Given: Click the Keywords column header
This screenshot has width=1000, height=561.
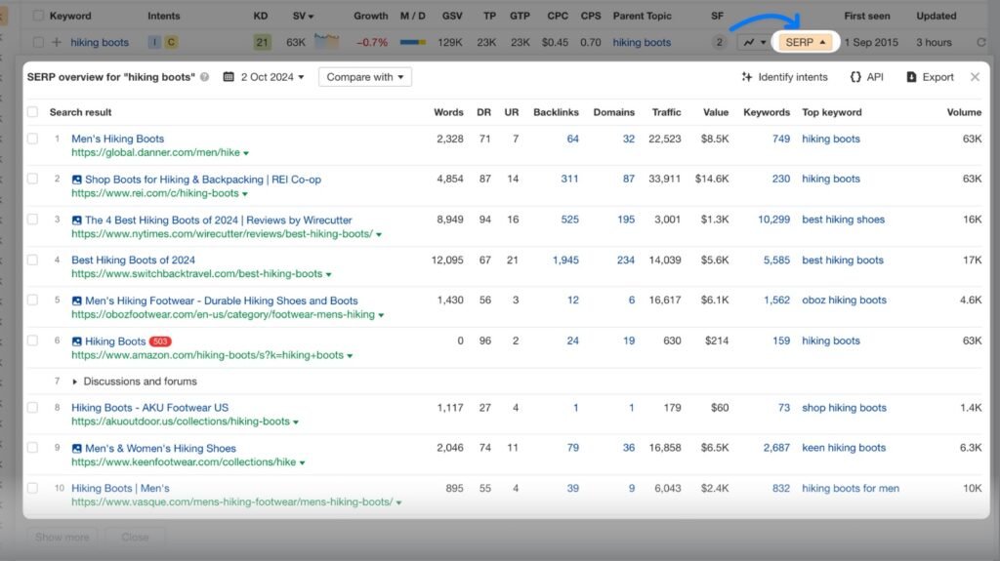Looking at the screenshot, I should (767, 112).
